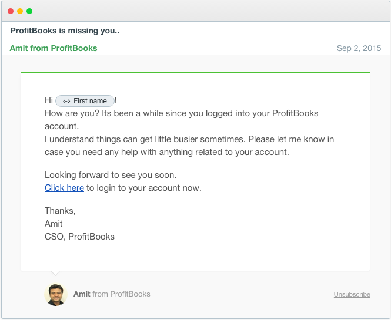Click the arrows icon in First name tag
The image size is (391, 320).
click(x=66, y=101)
